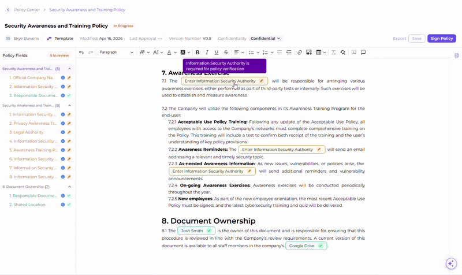Click info icon for Legal Authority

click(63, 132)
